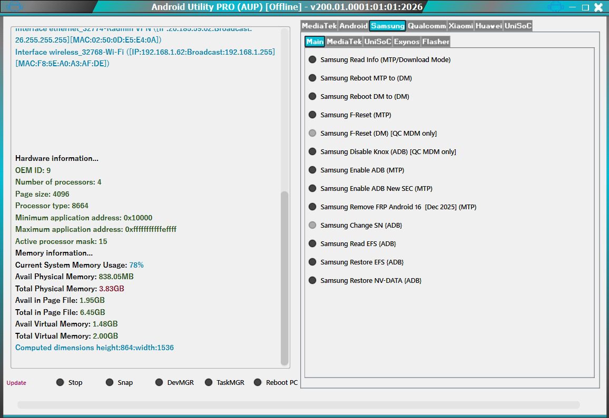Image resolution: width=609 pixels, height=418 pixels.
Task: Select Samsung Reboot DM to (DM)
Action: [x=359, y=97]
